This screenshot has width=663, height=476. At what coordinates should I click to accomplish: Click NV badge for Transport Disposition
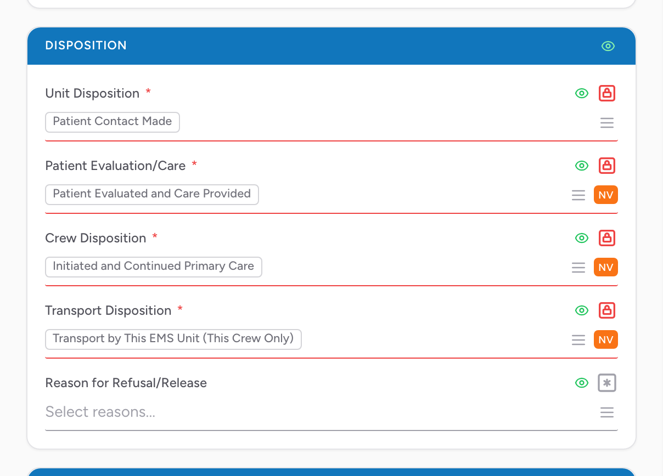(606, 340)
